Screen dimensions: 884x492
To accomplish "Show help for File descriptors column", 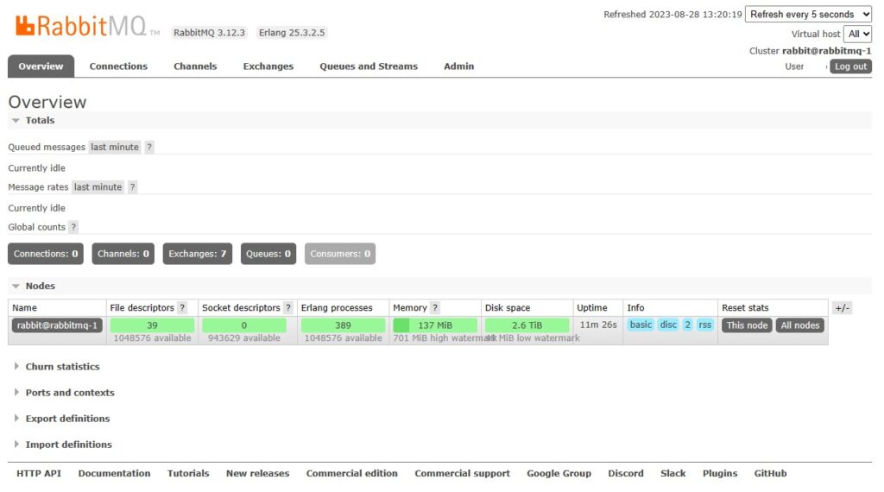I will click(182, 307).
